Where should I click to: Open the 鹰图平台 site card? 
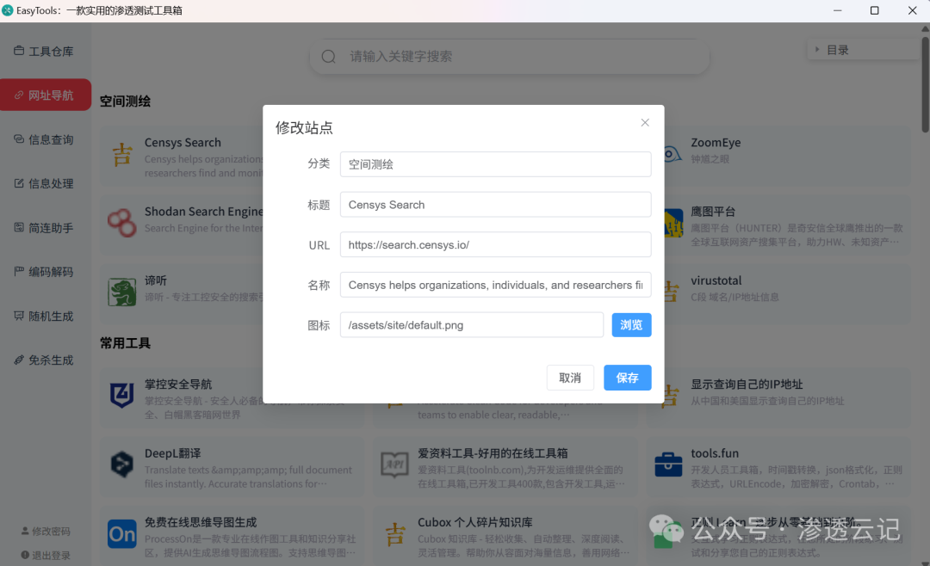787,225
